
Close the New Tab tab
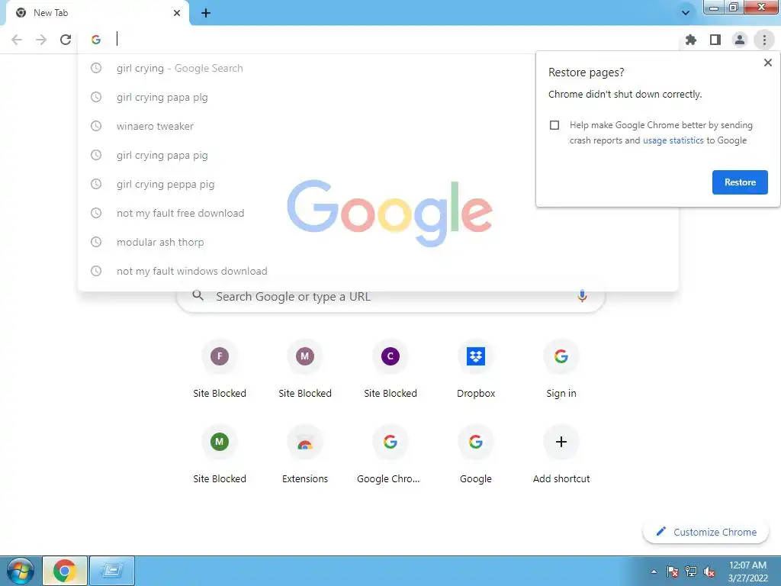[177, 13]
